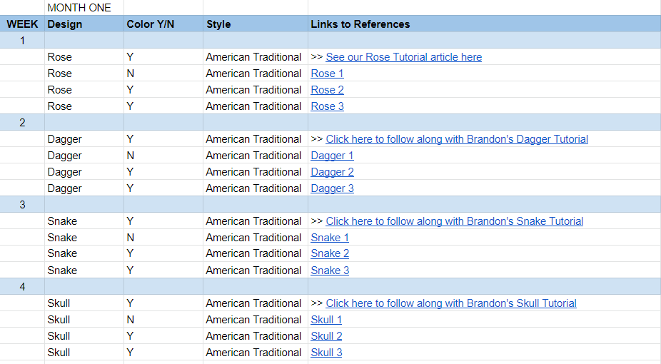This screenshot has height=364, width=661.
Task: Open the Skull 3 reference link
Action: point(326,353)
